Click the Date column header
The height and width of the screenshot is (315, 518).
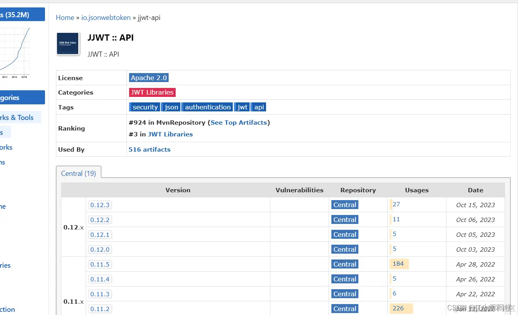475,190
